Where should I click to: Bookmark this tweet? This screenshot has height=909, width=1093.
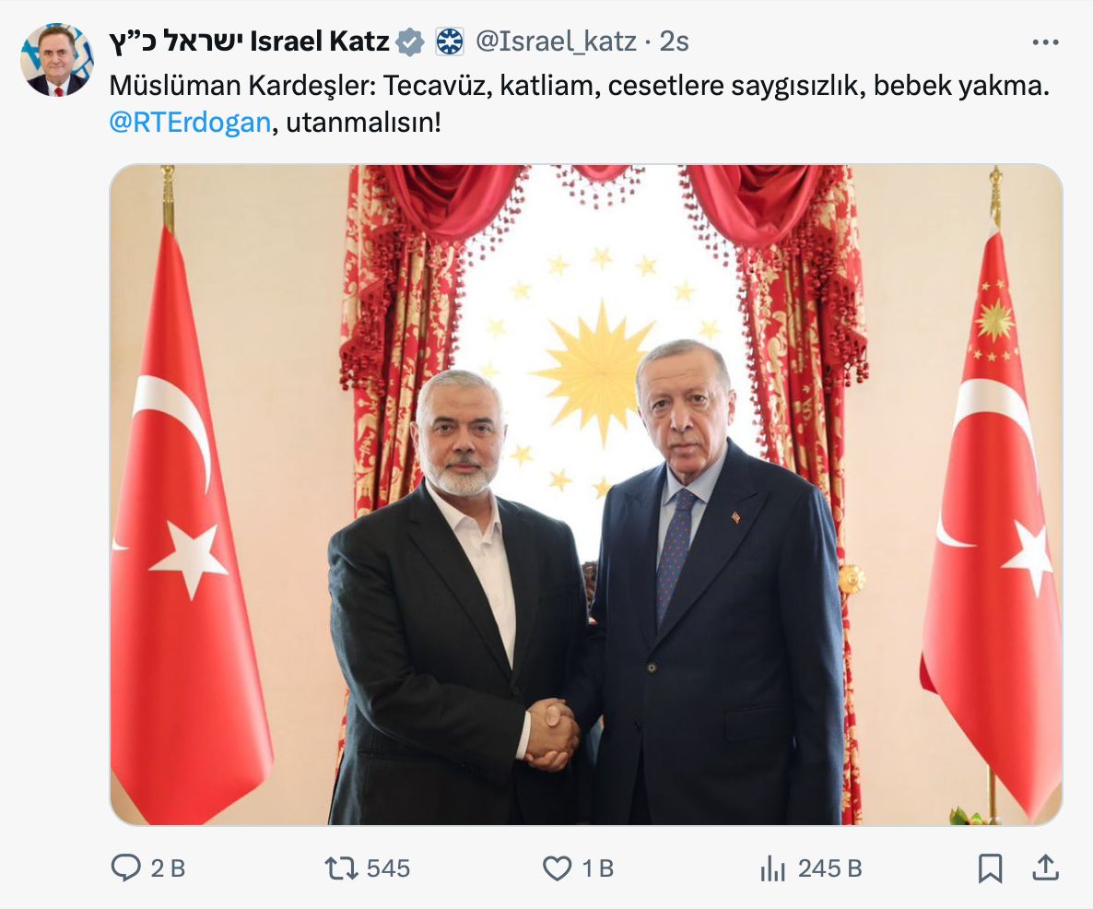pos(990,868)
